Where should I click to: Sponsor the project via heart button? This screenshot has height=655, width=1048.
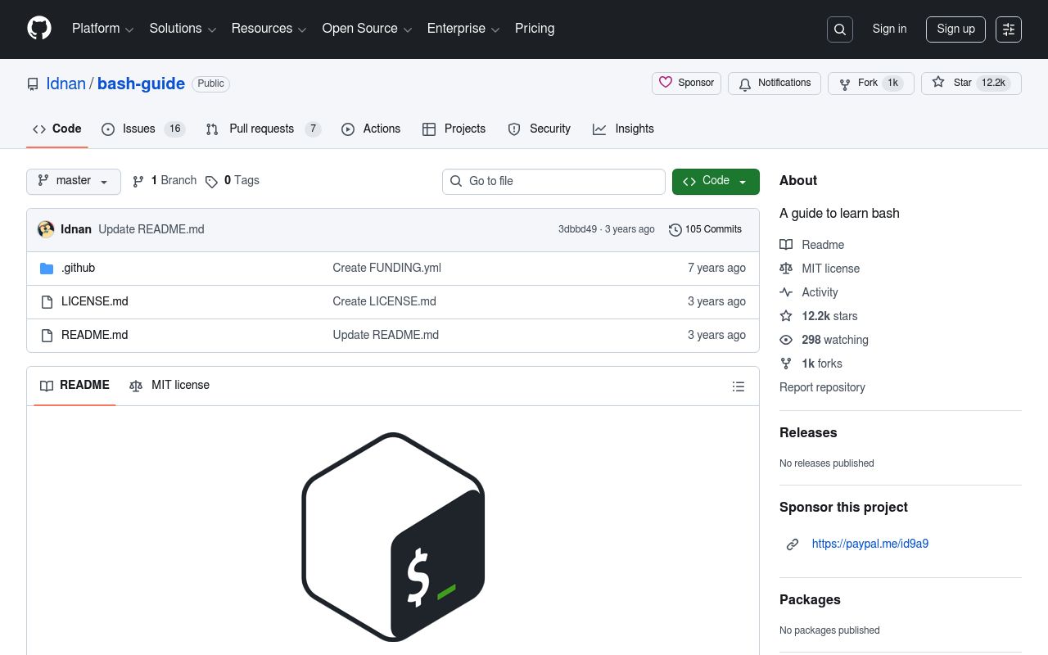click(x=686, y=83)
